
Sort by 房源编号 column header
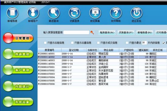click(49, 50)
